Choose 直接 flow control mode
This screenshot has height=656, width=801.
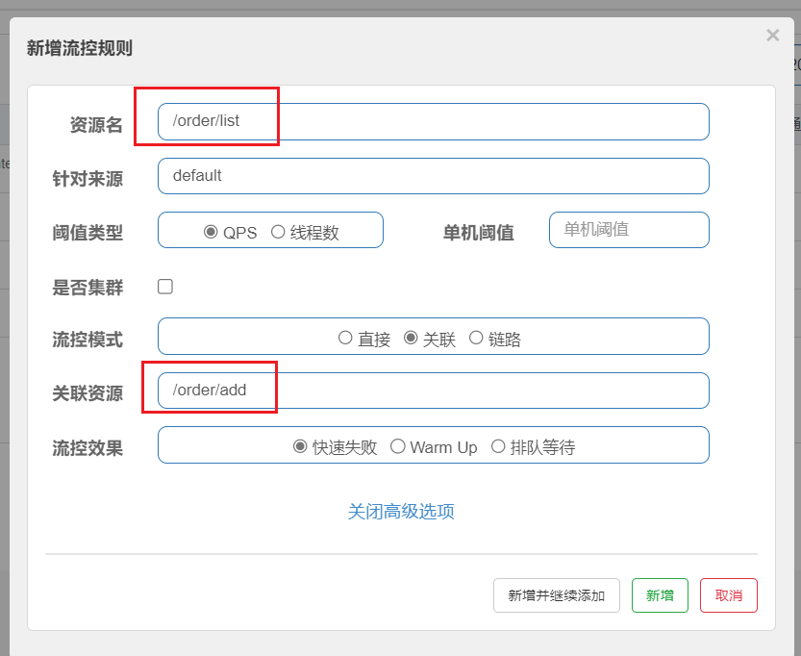click(x=345, y=338)
